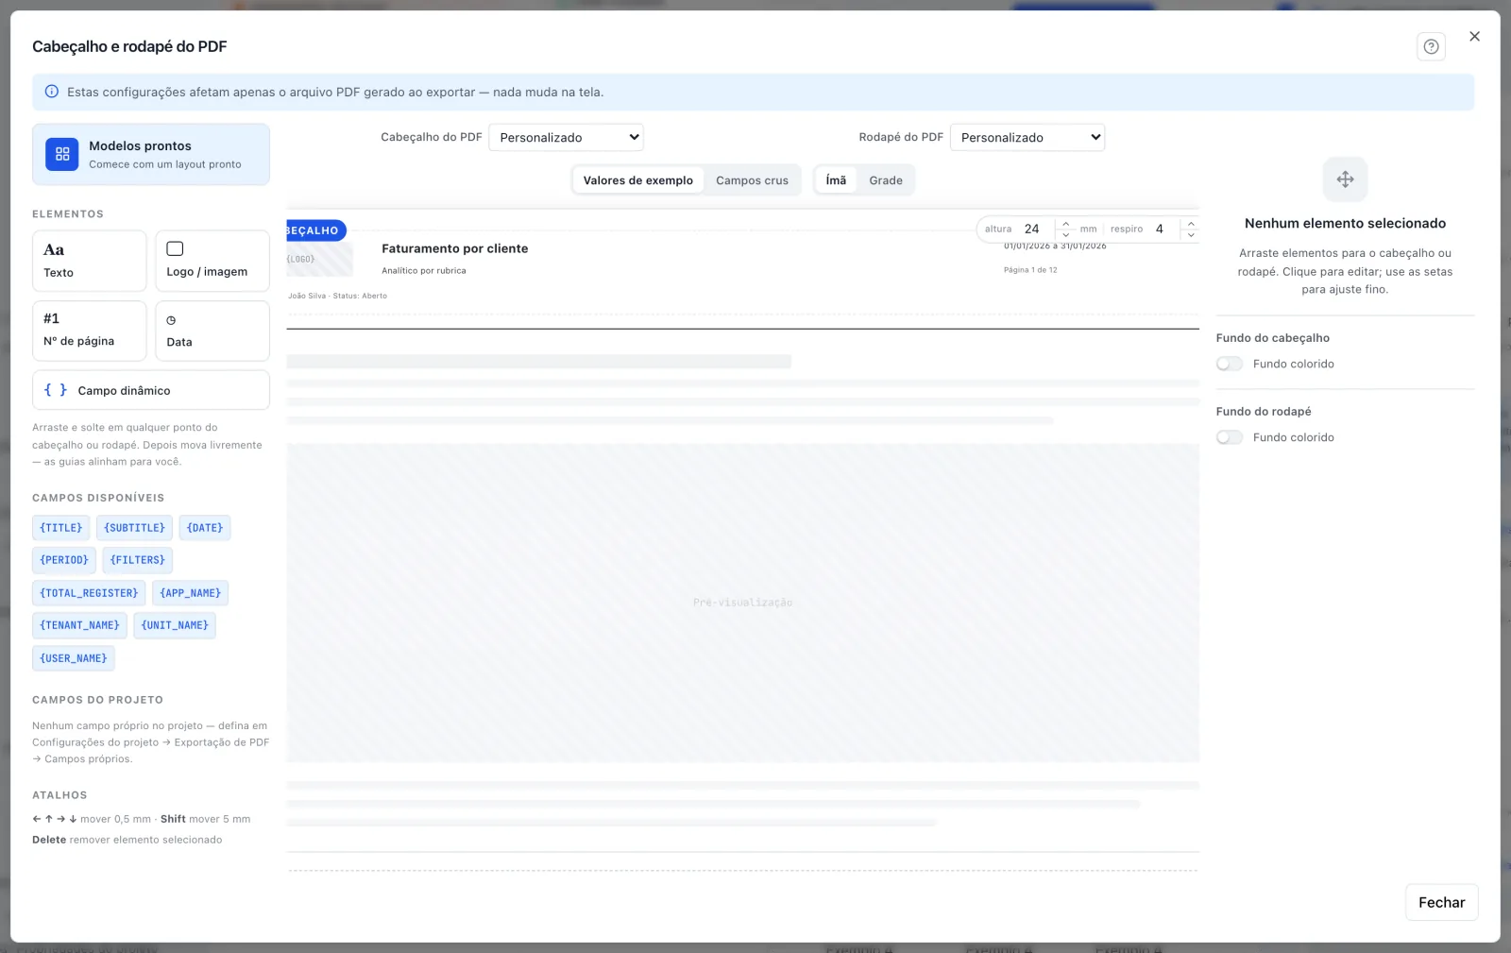Click the {SUBTITLE} field chip
This screenshot has width=1511, height=953.
click(x=134, y=528)
